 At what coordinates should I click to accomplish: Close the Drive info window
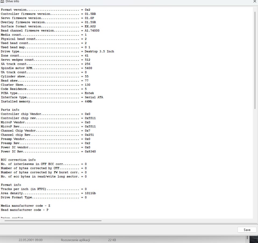(255, 1)
